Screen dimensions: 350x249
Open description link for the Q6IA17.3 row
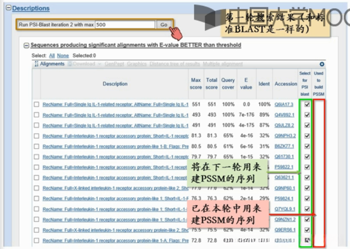[116, 104]
